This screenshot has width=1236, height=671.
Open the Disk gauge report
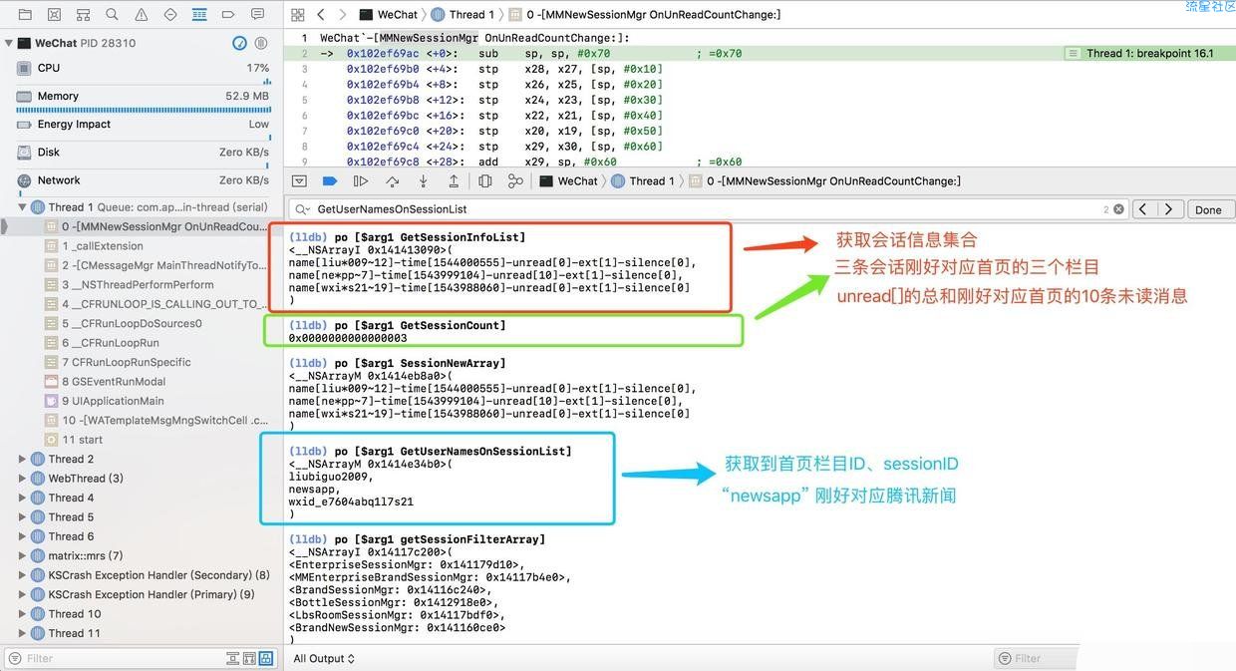(142, 153)
